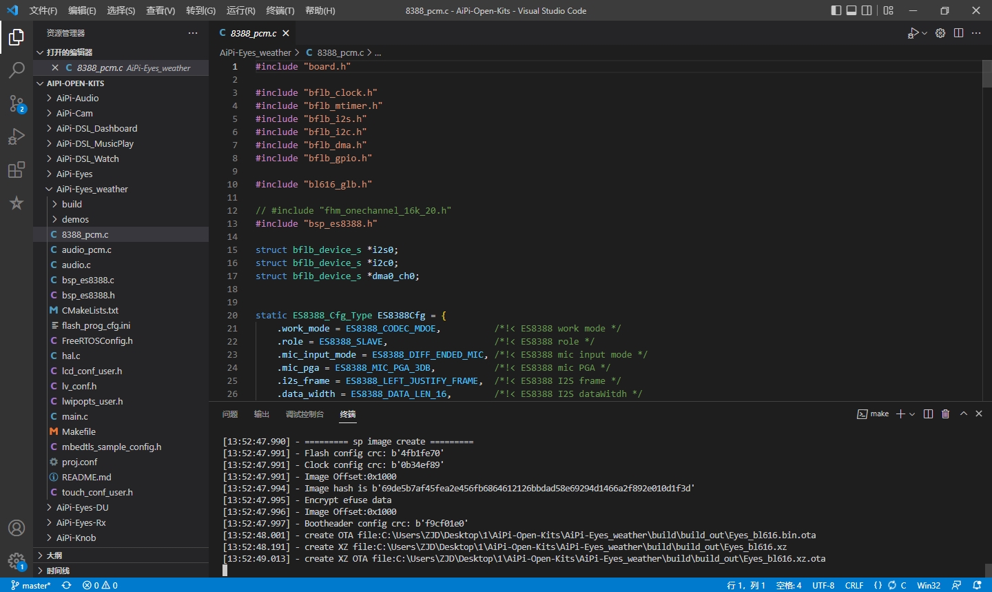The height and width of the screenshot is (592, 992).
Task: Toggle secondary sidebar layout button
Action: [867, 10]
